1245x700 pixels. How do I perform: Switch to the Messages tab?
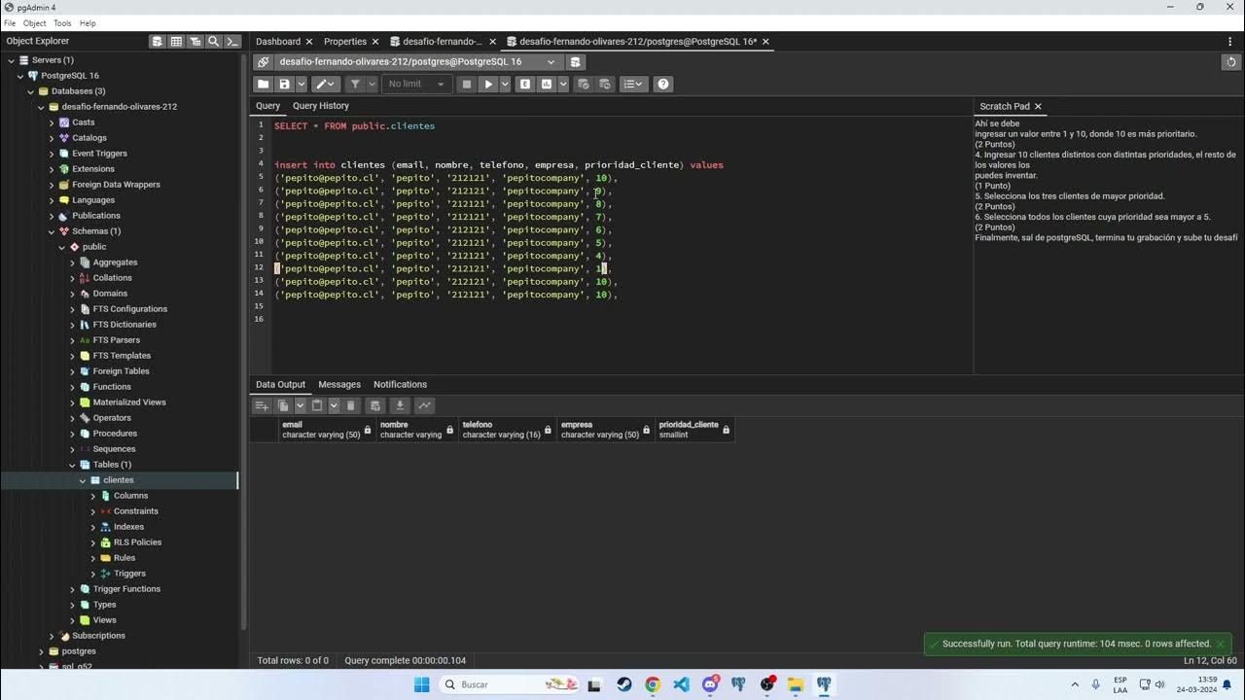pos(339,385)
